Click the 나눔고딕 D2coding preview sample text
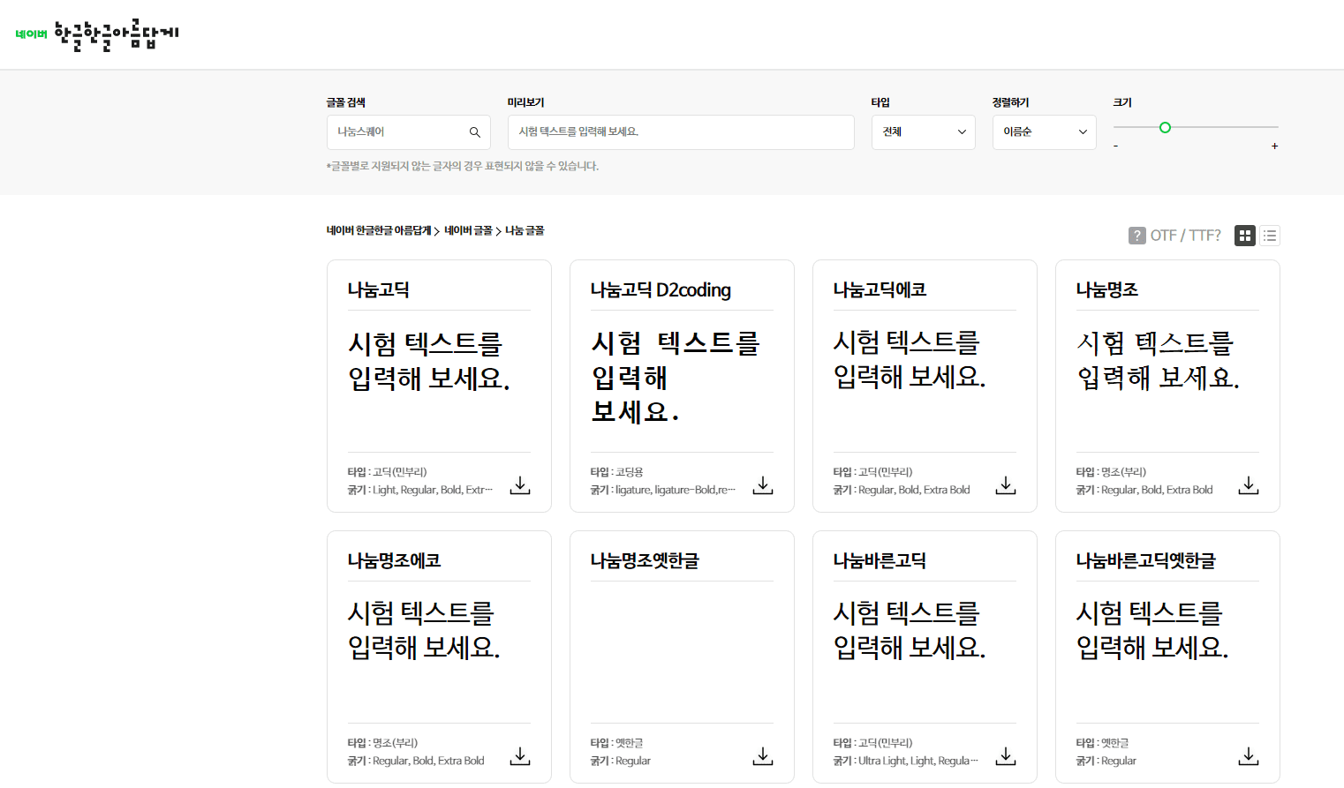 coord(676,378)
